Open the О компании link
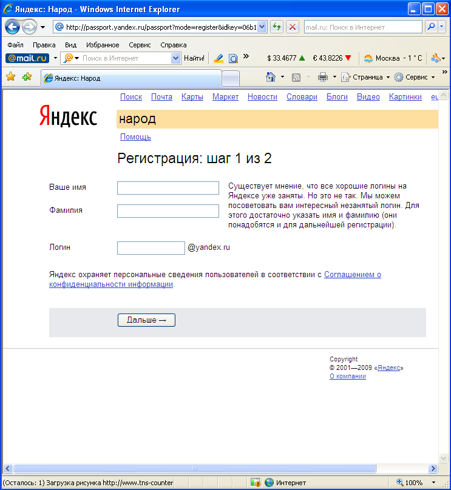451x490 pixels. pyautogui.click(x=348, y=376)
